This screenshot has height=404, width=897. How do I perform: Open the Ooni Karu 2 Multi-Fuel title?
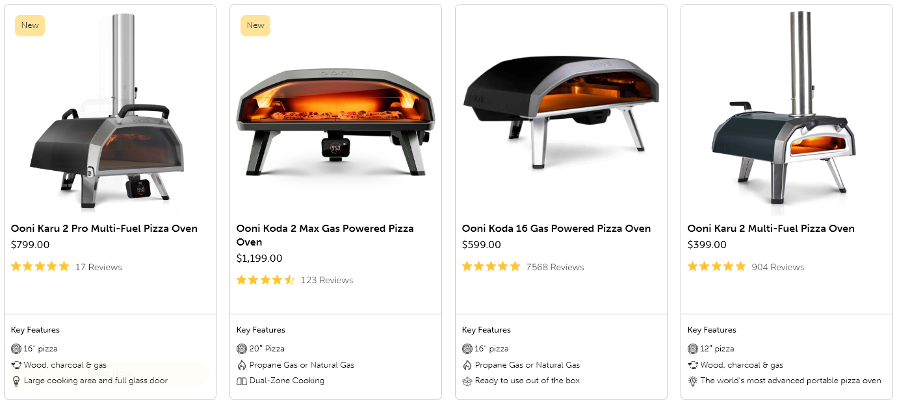(771, 229)
